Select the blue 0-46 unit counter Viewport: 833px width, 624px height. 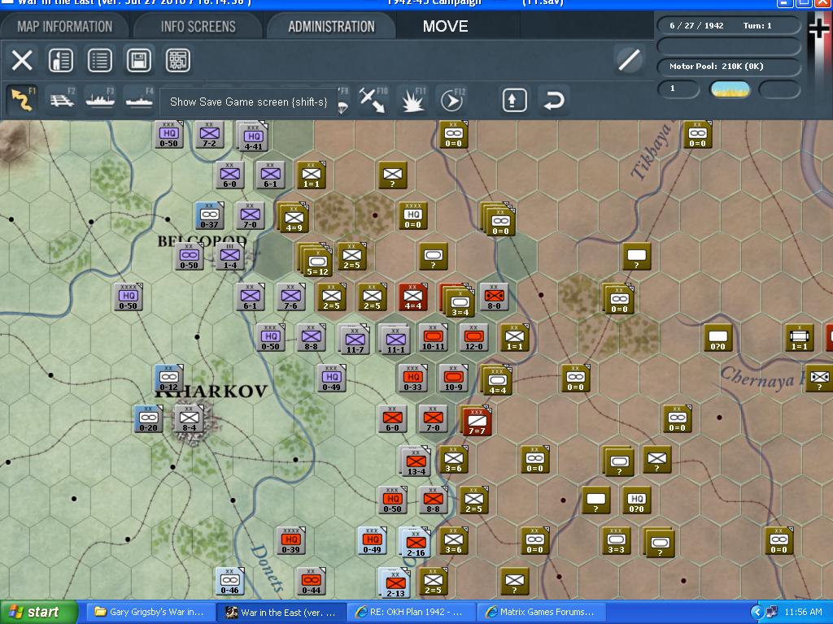coord(229,582)
